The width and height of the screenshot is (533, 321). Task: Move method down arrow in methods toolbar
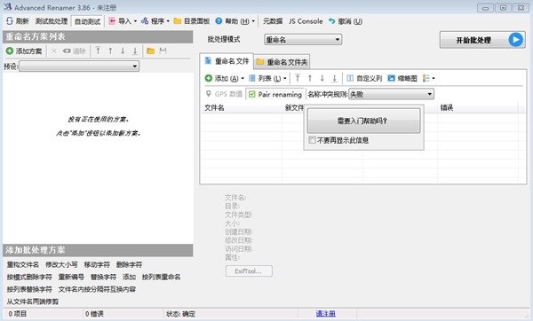point(123,51)
